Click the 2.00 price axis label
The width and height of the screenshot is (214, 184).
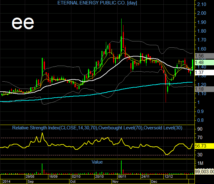tap(201, 13)
